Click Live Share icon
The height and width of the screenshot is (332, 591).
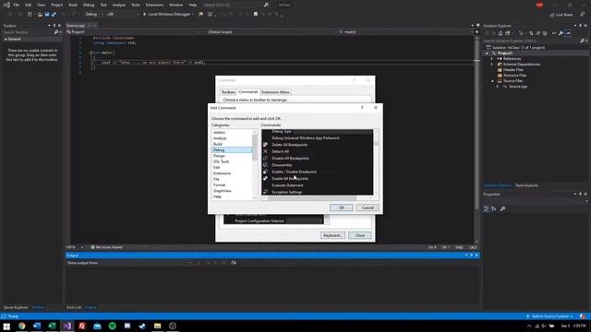pos(552,15)
